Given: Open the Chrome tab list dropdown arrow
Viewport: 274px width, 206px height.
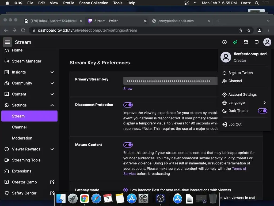Looking at the screenshot, I should pyautogui.click(x=268, y=21).
